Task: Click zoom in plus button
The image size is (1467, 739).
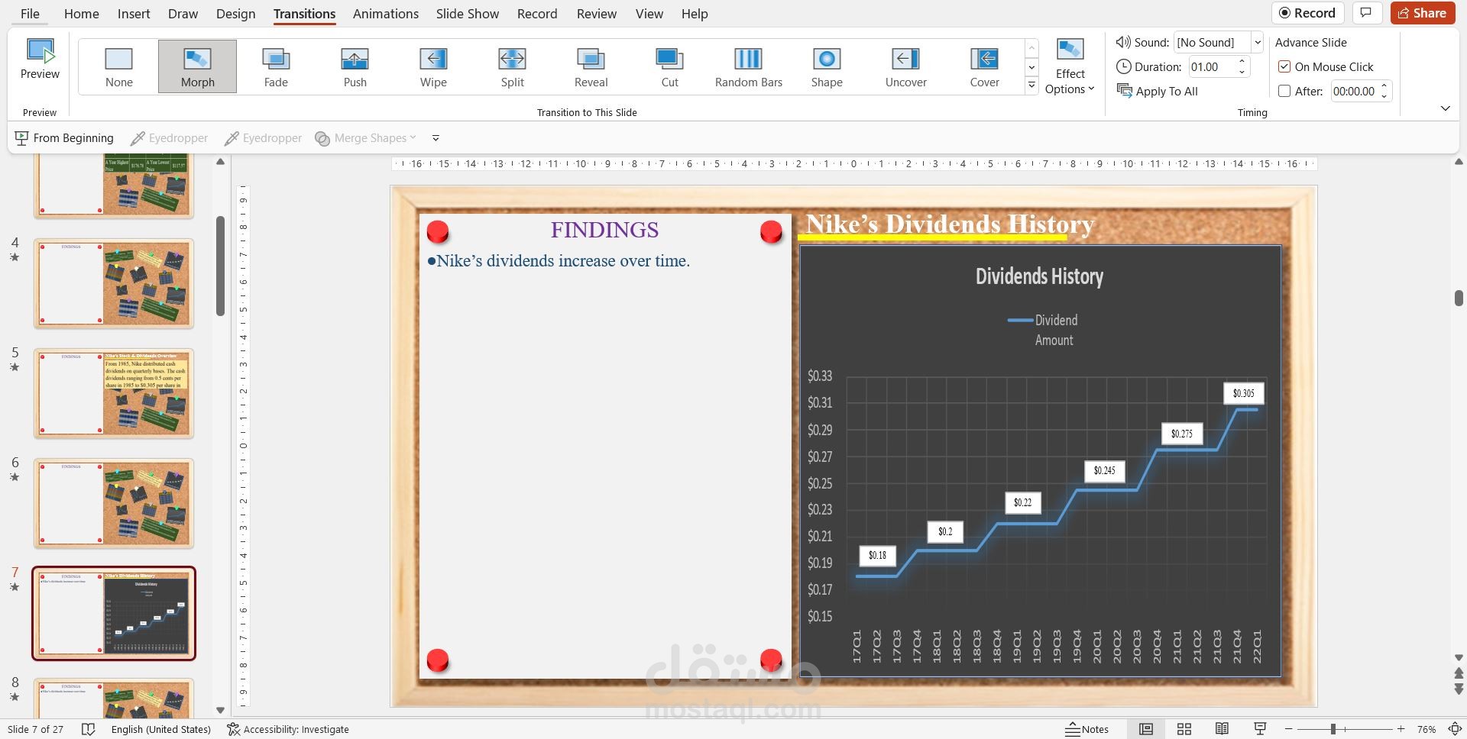Action: pyautogui.click(x=1401, y=729)
